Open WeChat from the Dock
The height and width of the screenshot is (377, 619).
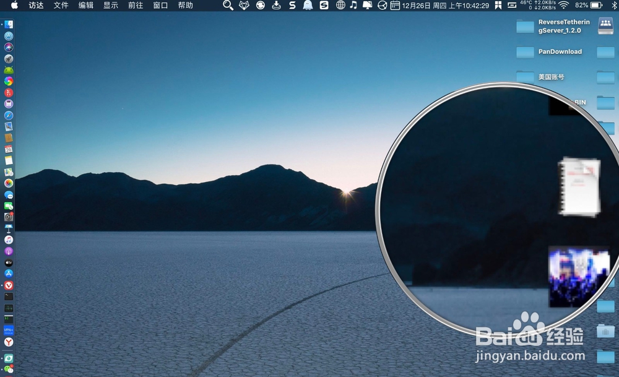[x=8, y=370]
